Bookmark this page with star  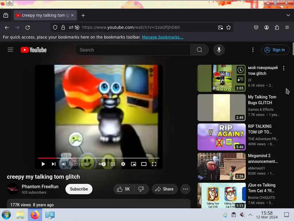[229, 28]
